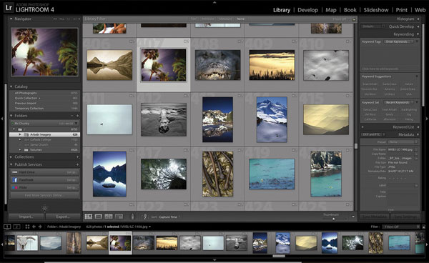The width and height of the screenshot is (429, 263).
Task: Expand the Histogram panel
Action: coord(418,19)
